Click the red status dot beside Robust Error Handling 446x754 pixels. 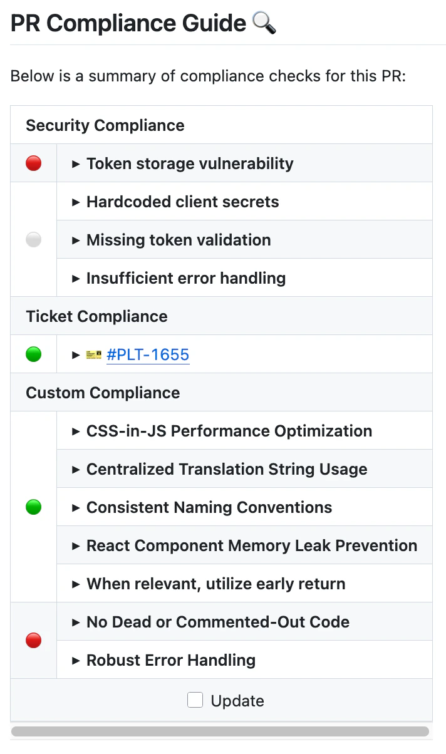coord(33,641)
